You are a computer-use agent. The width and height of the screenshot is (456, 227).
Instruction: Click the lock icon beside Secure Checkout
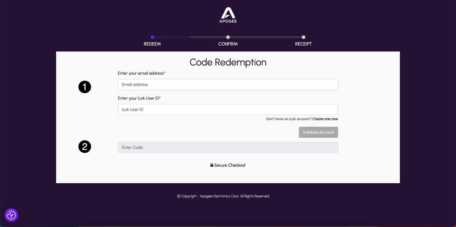(212, 165)
